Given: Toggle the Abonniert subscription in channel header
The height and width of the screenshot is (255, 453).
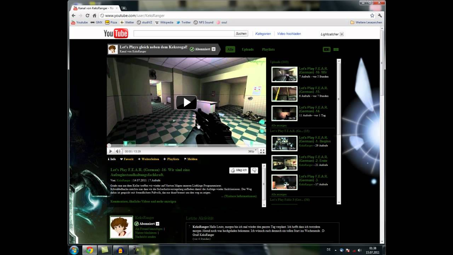Looking at the screenshot, I should coord(200,49).
